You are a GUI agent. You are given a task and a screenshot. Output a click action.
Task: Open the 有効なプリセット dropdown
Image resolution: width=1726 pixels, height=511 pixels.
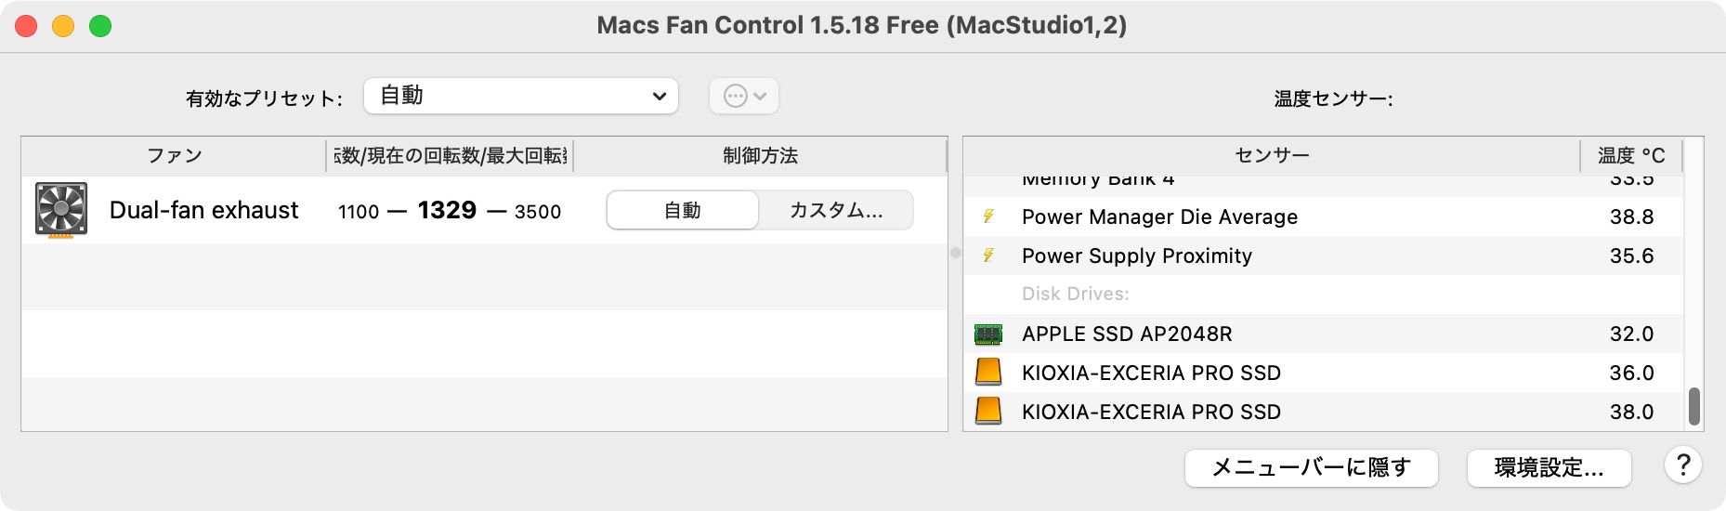pyautogui.click(x=521, y=96)
